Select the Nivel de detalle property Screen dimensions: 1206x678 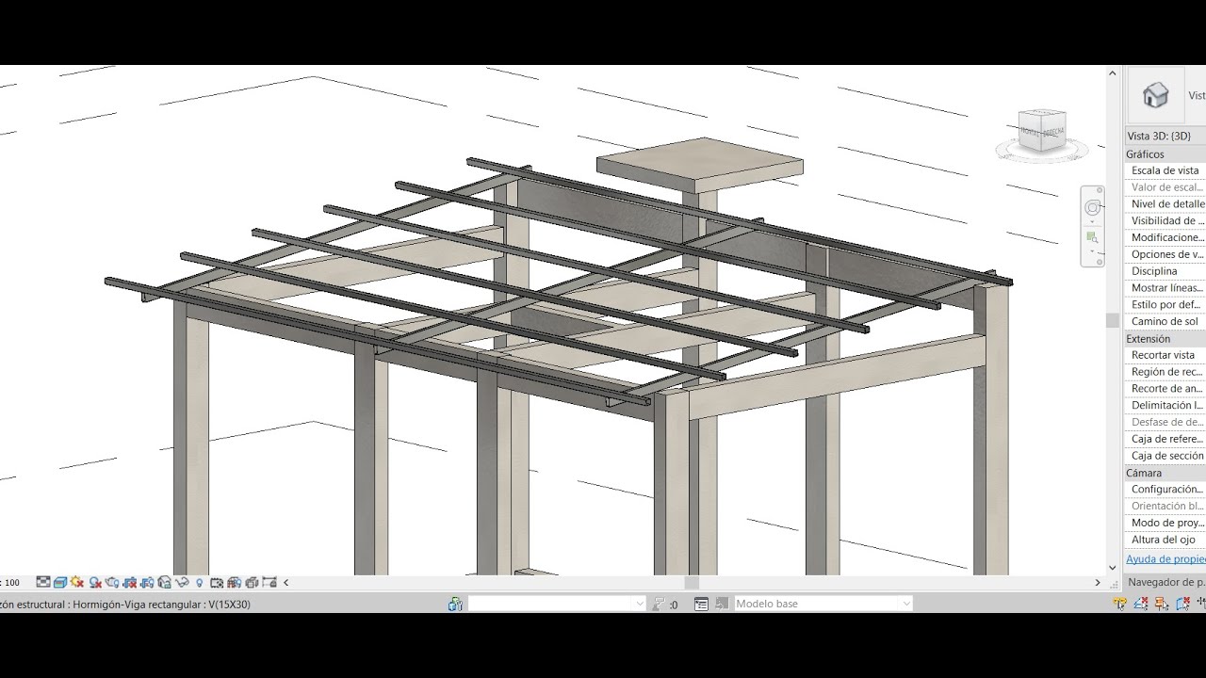(x=1165, y=204)
